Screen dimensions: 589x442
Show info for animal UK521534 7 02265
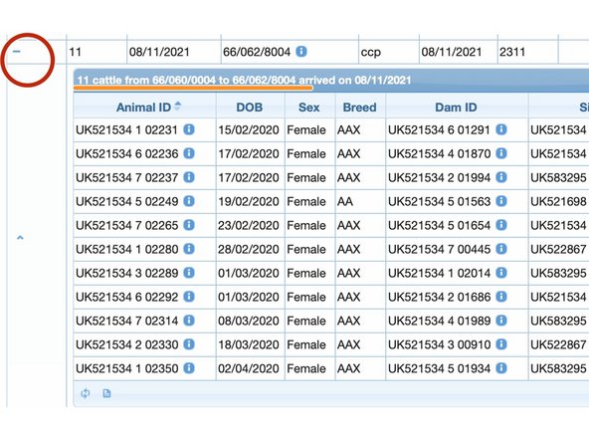pyautogui.click(x=189, y=225)
